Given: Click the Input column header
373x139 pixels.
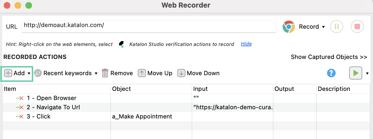Looking at the screenshot, I should pyautogui.click(x=201, y=89).
